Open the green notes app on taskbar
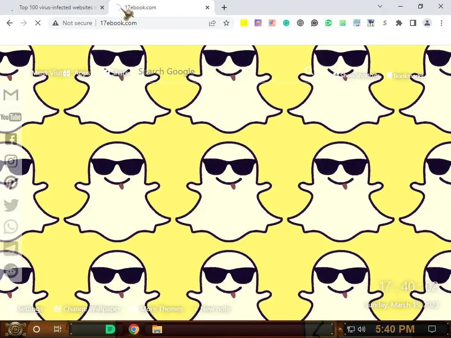Viewport: 451px width, 338px height. [x=110, y=329]
